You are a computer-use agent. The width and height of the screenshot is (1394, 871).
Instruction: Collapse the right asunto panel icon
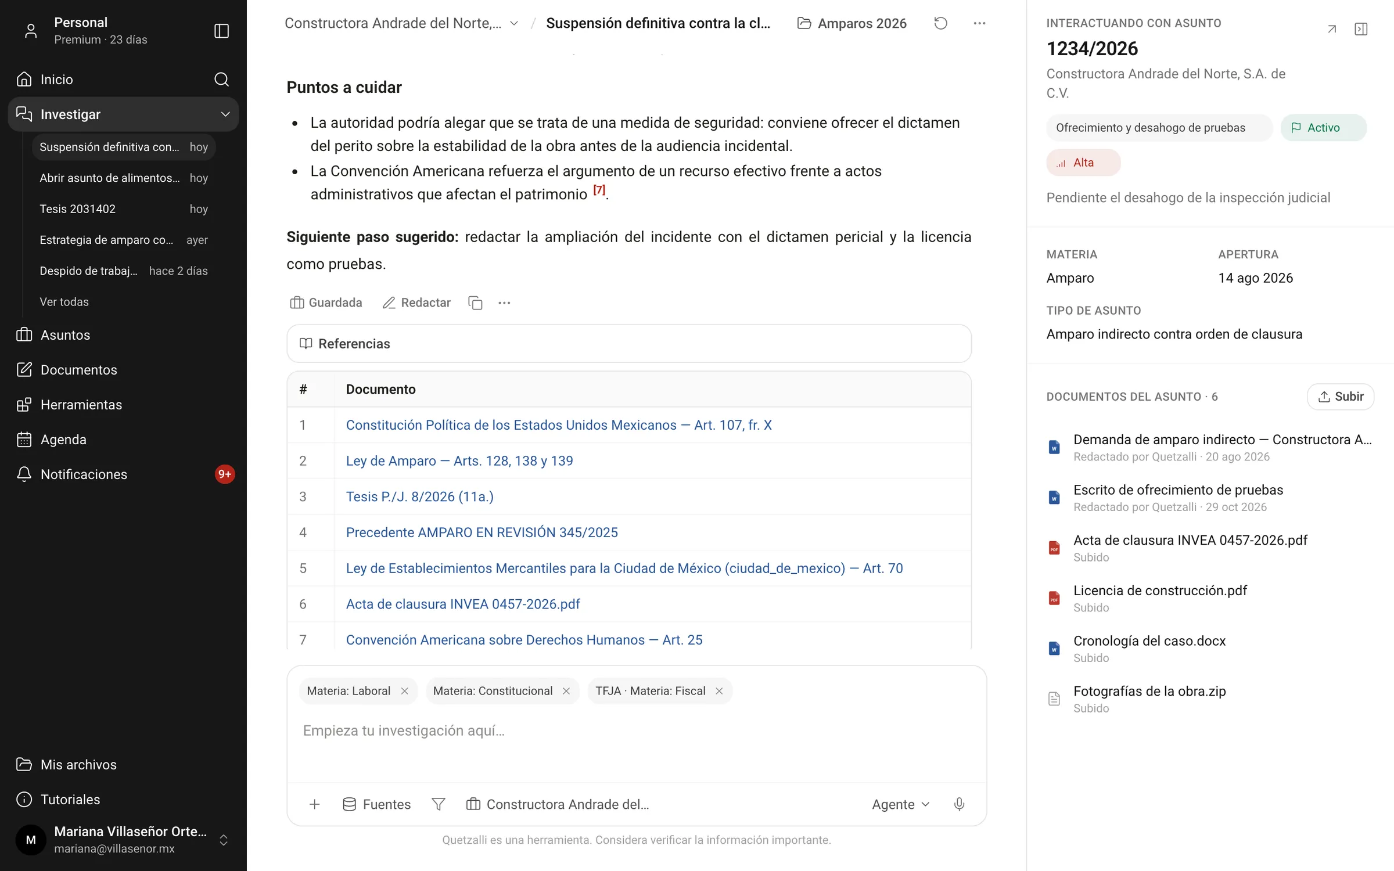pos(1361,29)
